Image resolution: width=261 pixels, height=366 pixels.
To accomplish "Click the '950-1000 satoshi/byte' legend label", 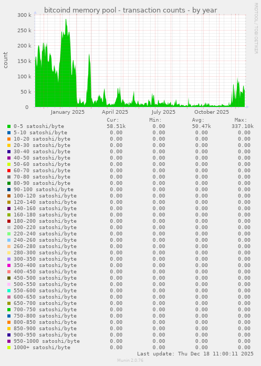I will click(47, 341).
